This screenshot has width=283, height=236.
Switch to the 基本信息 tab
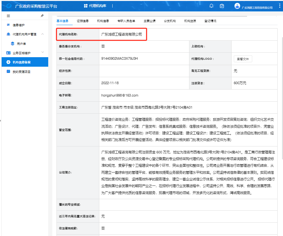[x=63, y=21]
